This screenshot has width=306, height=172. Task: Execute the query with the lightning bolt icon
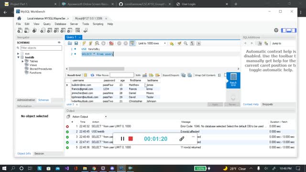84,43
